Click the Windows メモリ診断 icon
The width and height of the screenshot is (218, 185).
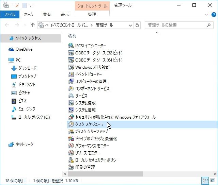point(71,67)
